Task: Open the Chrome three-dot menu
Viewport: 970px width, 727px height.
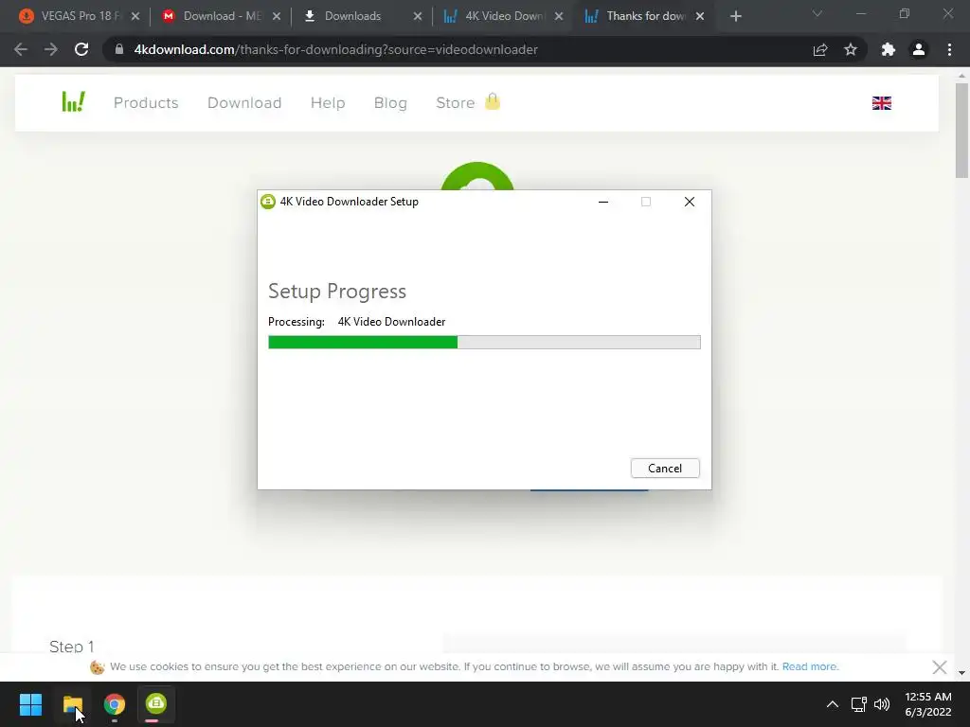Action: [x=949, y=49]
